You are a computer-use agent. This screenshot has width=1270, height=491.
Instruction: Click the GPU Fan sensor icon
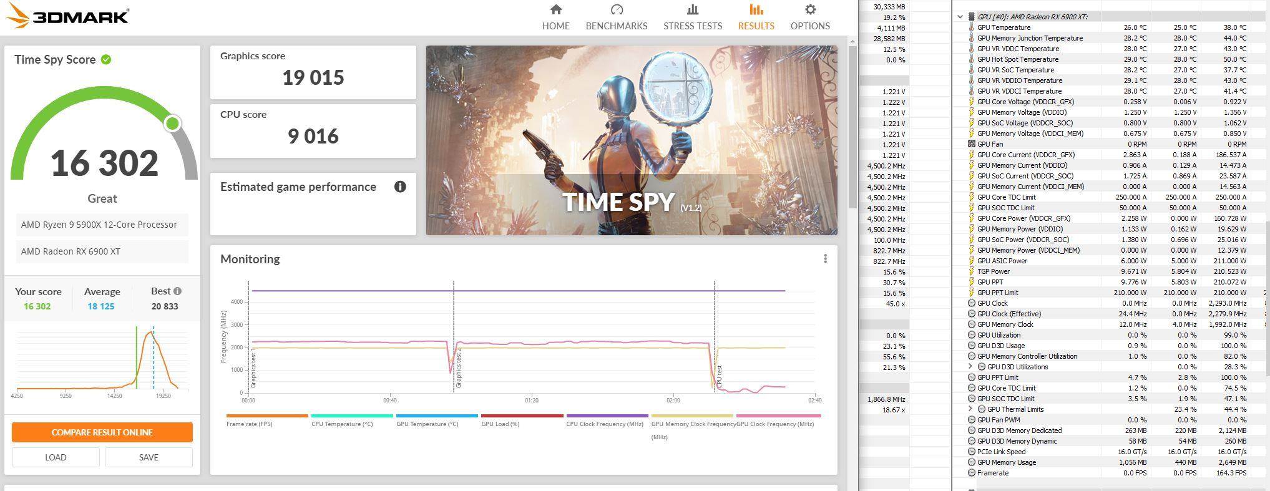click(971, 144)
